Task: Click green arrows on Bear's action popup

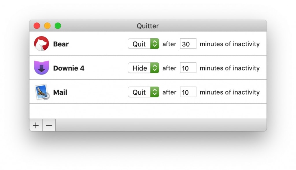Action: tap(155, 44)
